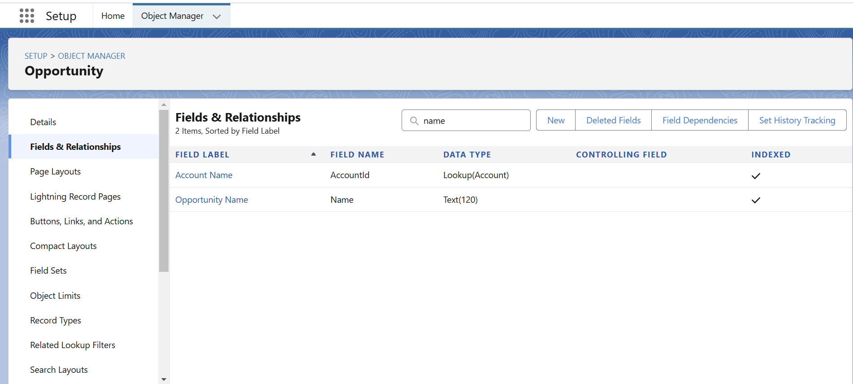Open Search Layouts in the sidebar
This screenshot has height=384, width=853.
[59, 370]
